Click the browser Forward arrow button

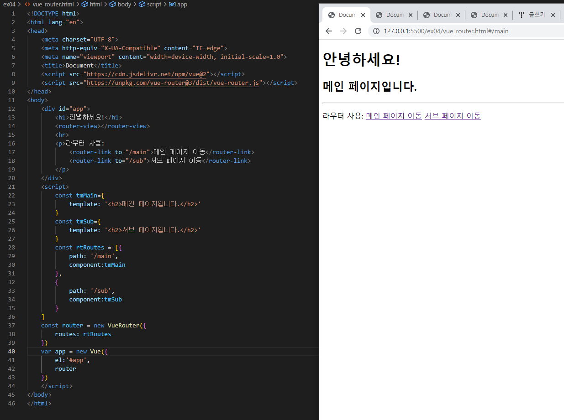click(x=343, y=31)
